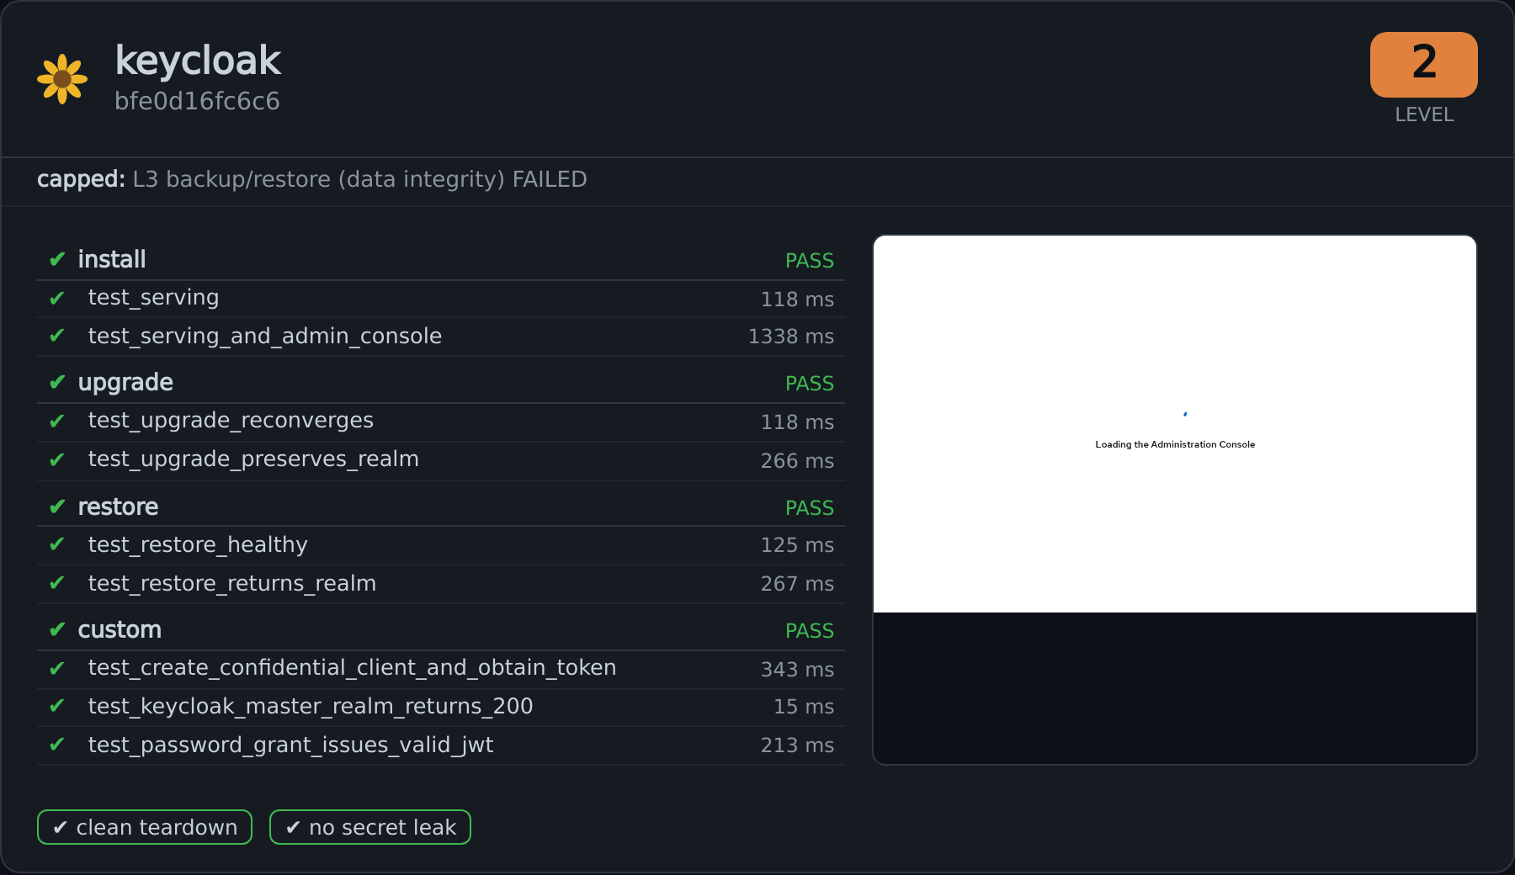Image resolution: width=1515 pixels, height=875 pixels.
Task: Click checkmark beside test_upgrade_preserves_realm
Action: pyautogui.click(x=57, y=459)
